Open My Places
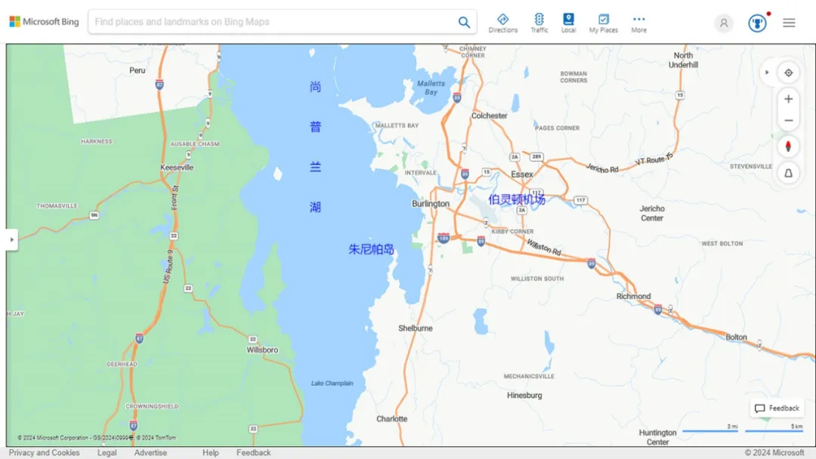 [603, 23]
